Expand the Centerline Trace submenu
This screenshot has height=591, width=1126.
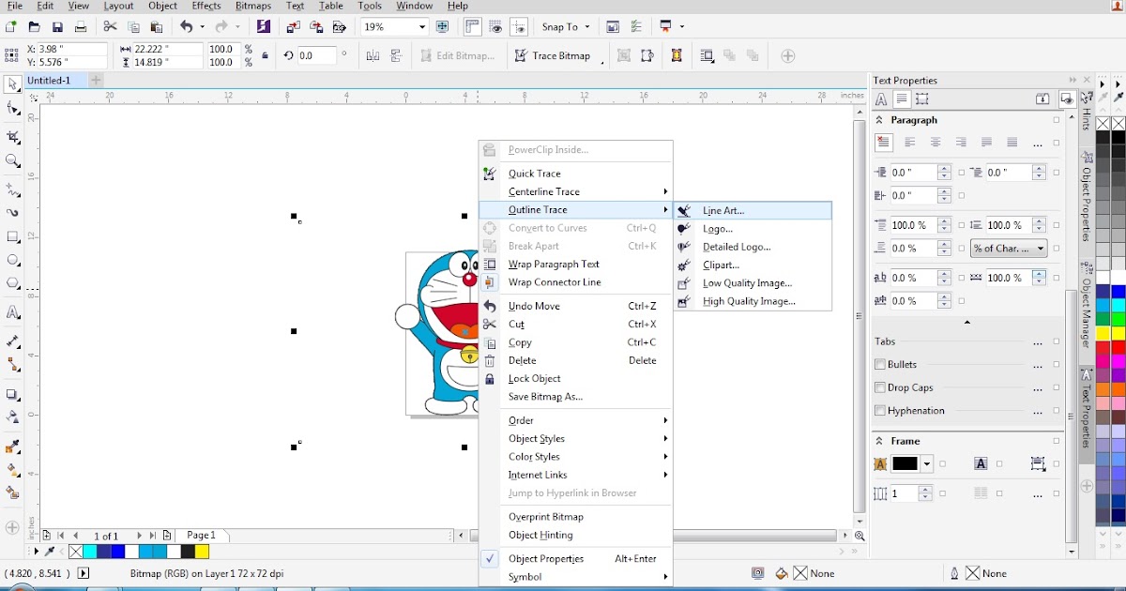coord(576,191)
